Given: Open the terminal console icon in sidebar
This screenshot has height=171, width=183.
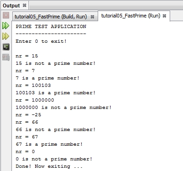Looking at the screenshot, I should click(x=6, y=47).
